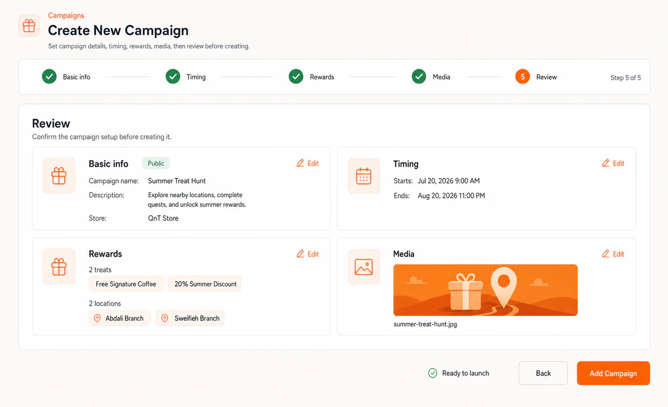This screenshot has width=668, height=407.
Task: Select the Review step label
Action: click(x=547, y=77)
